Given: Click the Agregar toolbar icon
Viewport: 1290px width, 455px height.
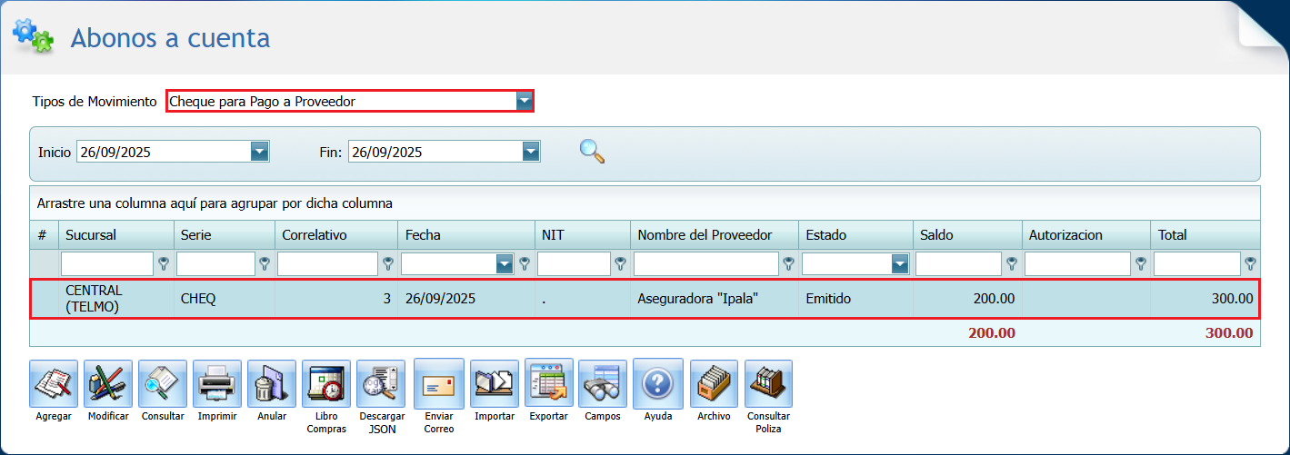Looking at the screenshot, I should coord(54,384).
